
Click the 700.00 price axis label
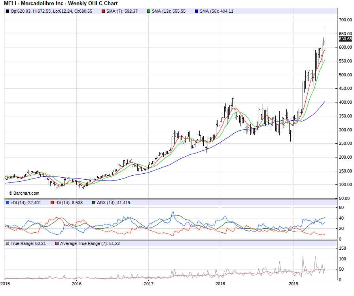[x=345, y=20]
